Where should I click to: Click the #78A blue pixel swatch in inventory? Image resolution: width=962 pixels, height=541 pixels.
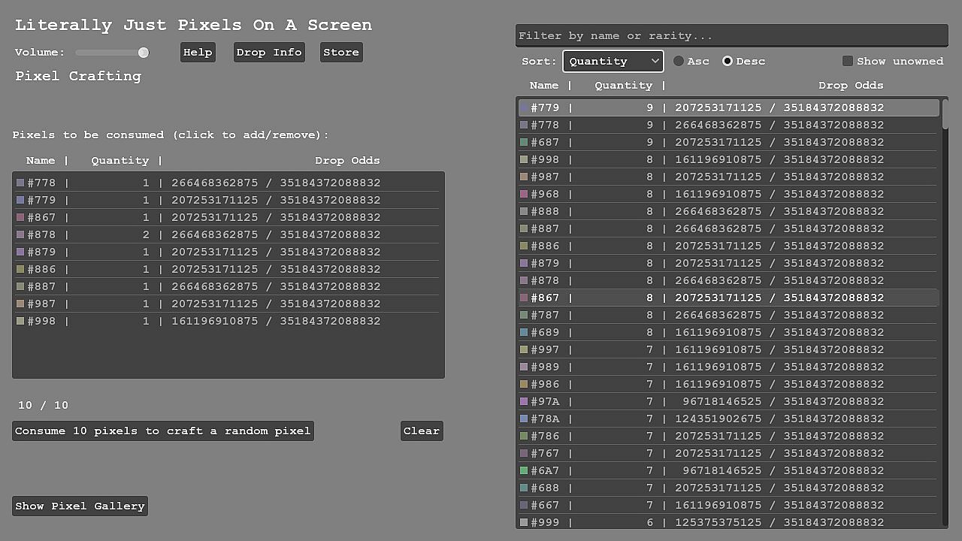point(524,419)
